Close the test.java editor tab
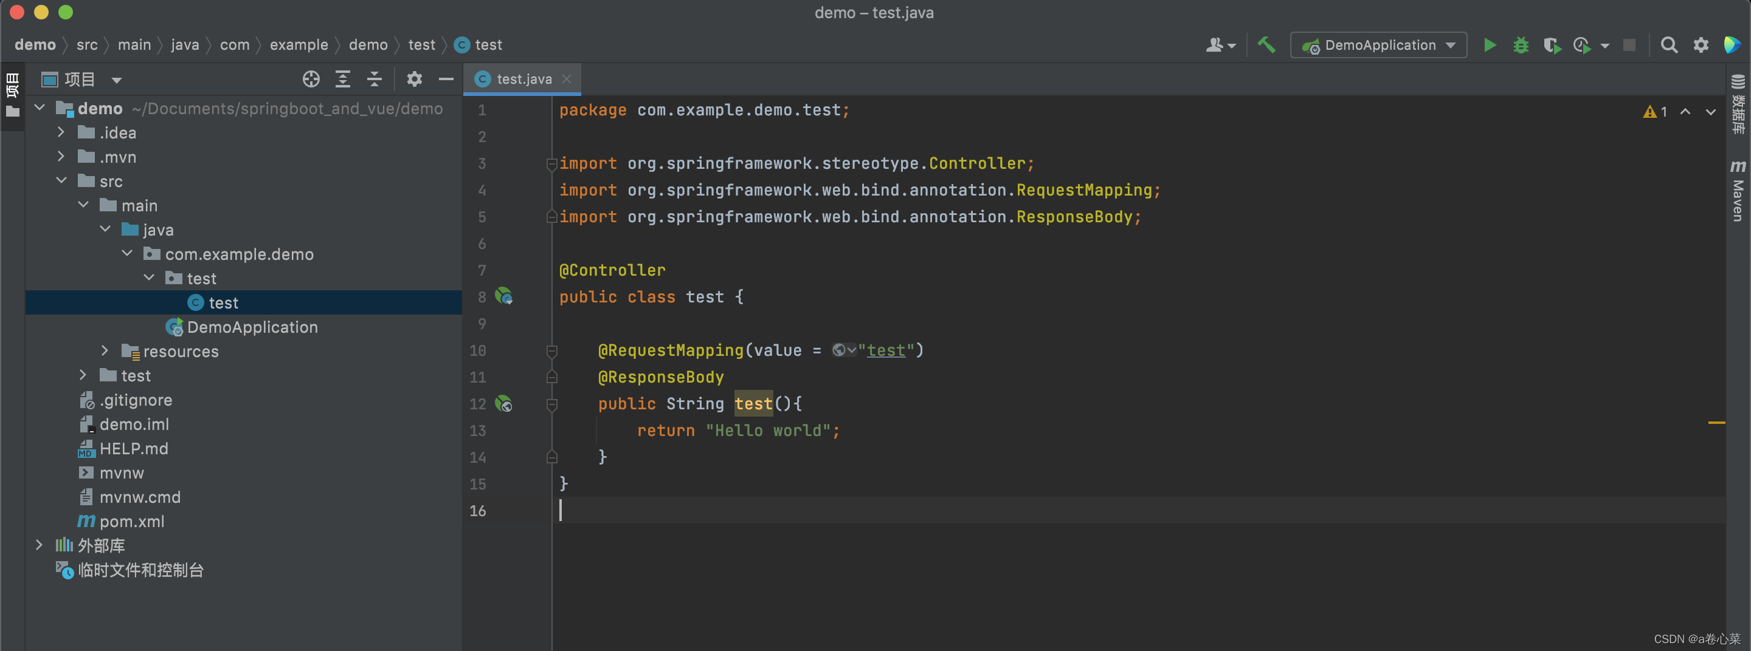 pyautogui.click(x=566, y=80)
